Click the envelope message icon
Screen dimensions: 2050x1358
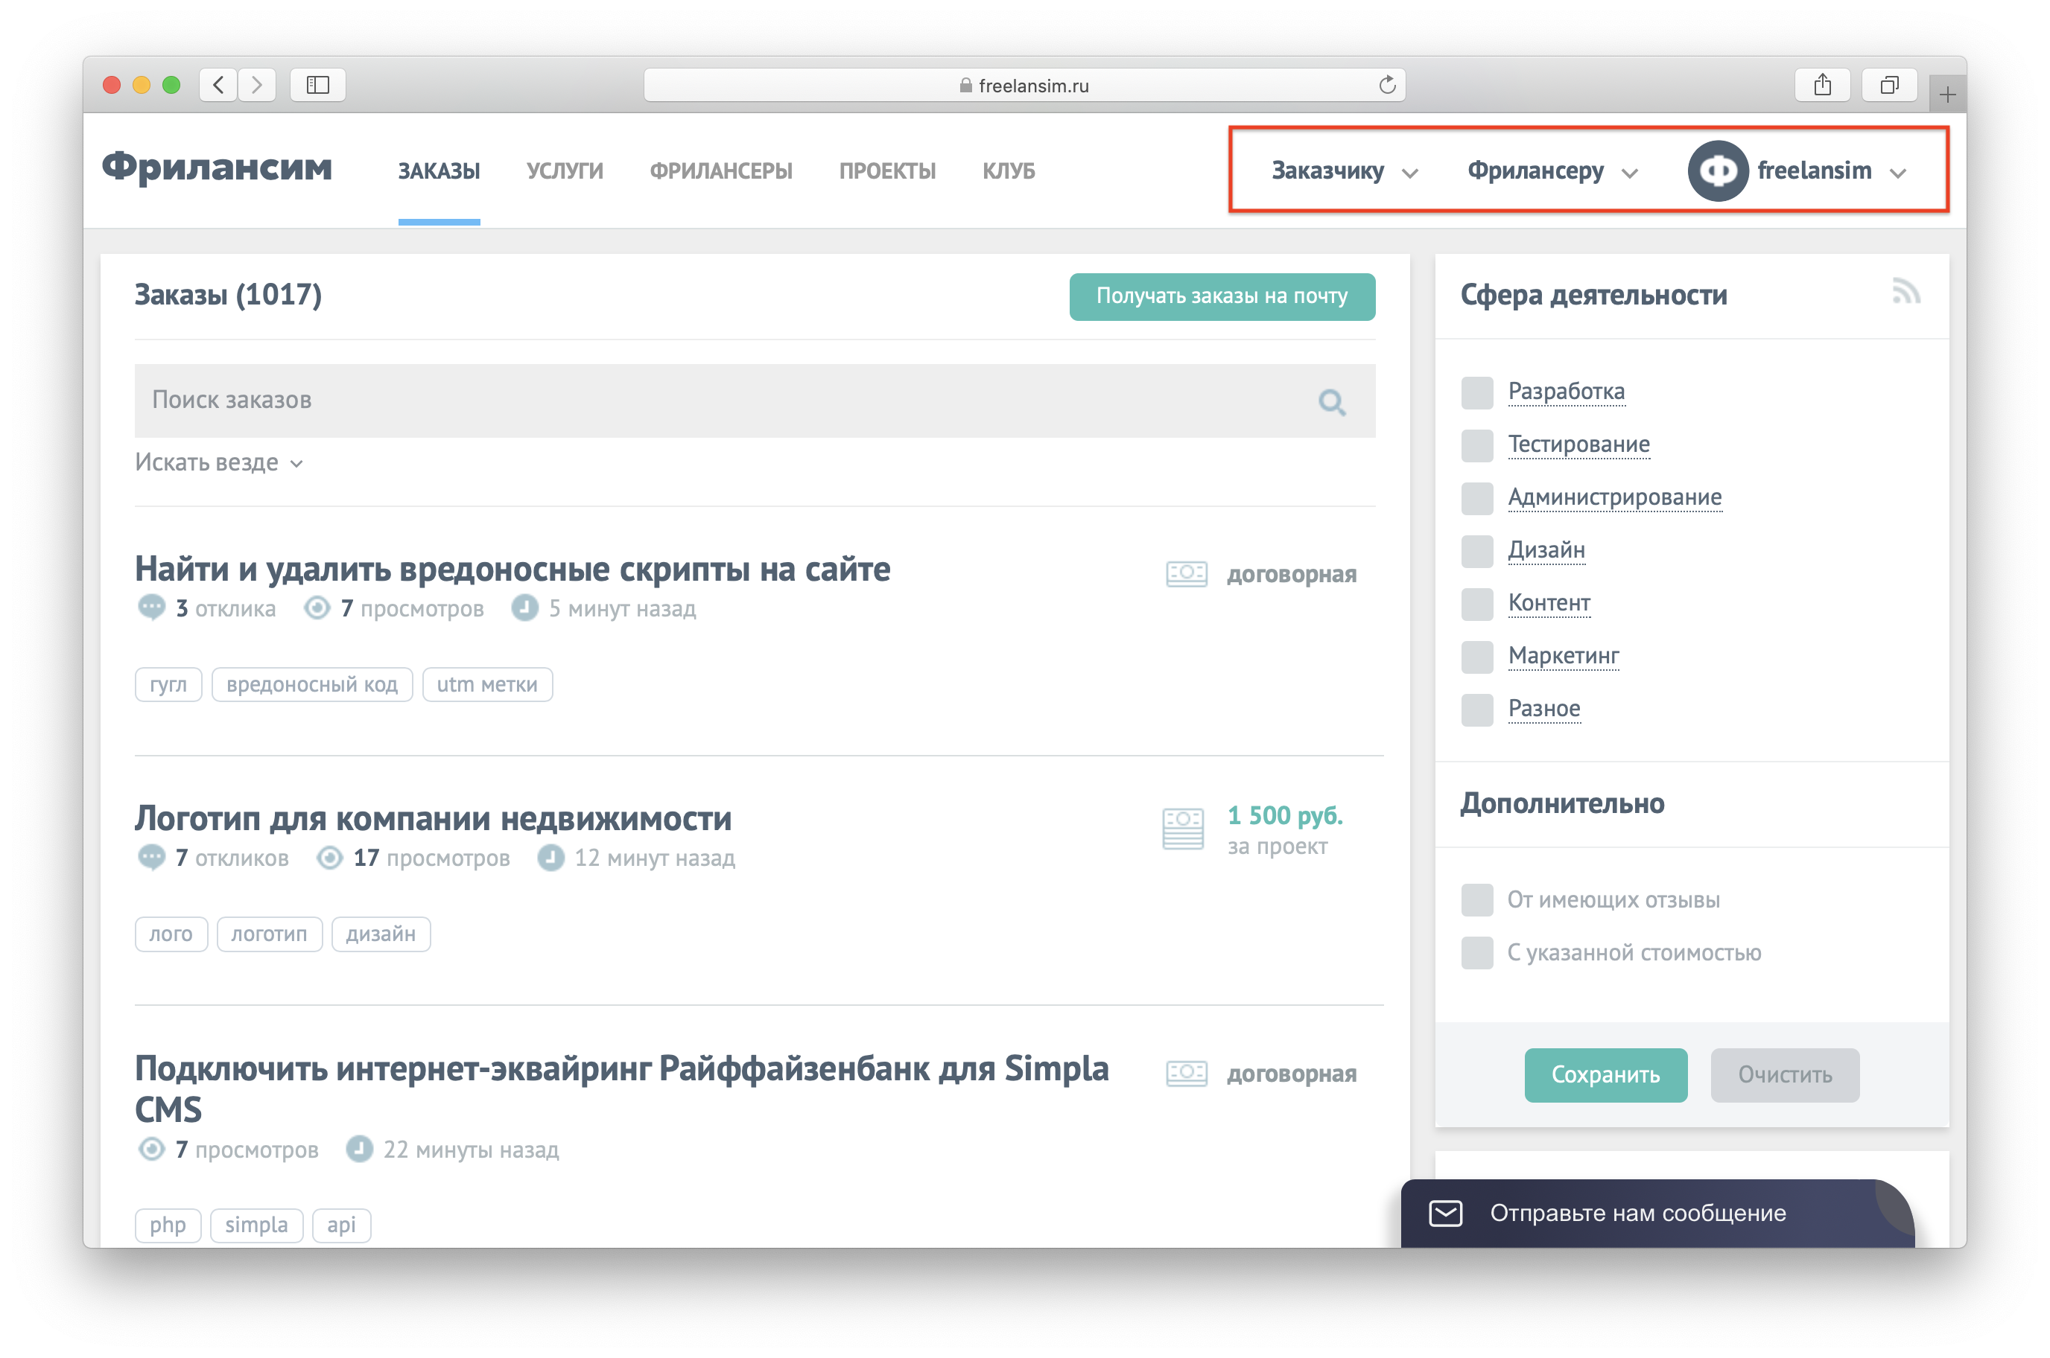1445,1213
